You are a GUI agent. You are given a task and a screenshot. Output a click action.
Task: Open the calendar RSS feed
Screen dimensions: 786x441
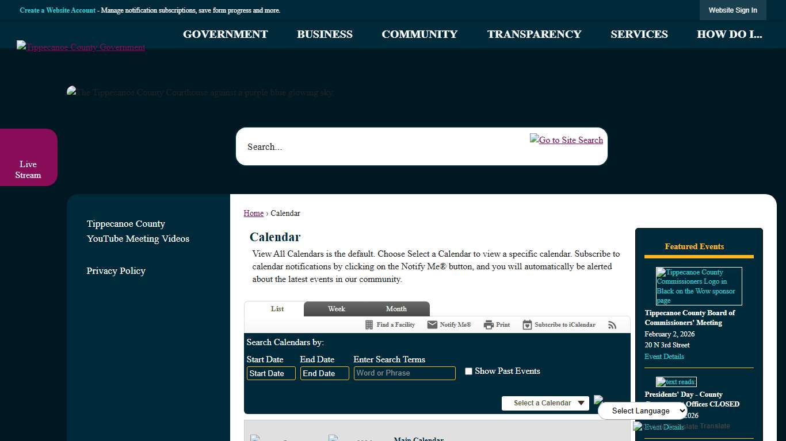612,324
